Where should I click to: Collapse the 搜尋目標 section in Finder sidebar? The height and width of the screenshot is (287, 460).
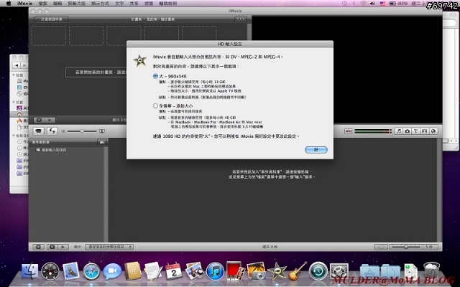(x=14, y=136)
